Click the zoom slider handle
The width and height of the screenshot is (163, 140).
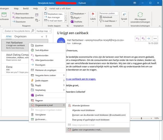[x=141, y=118]
